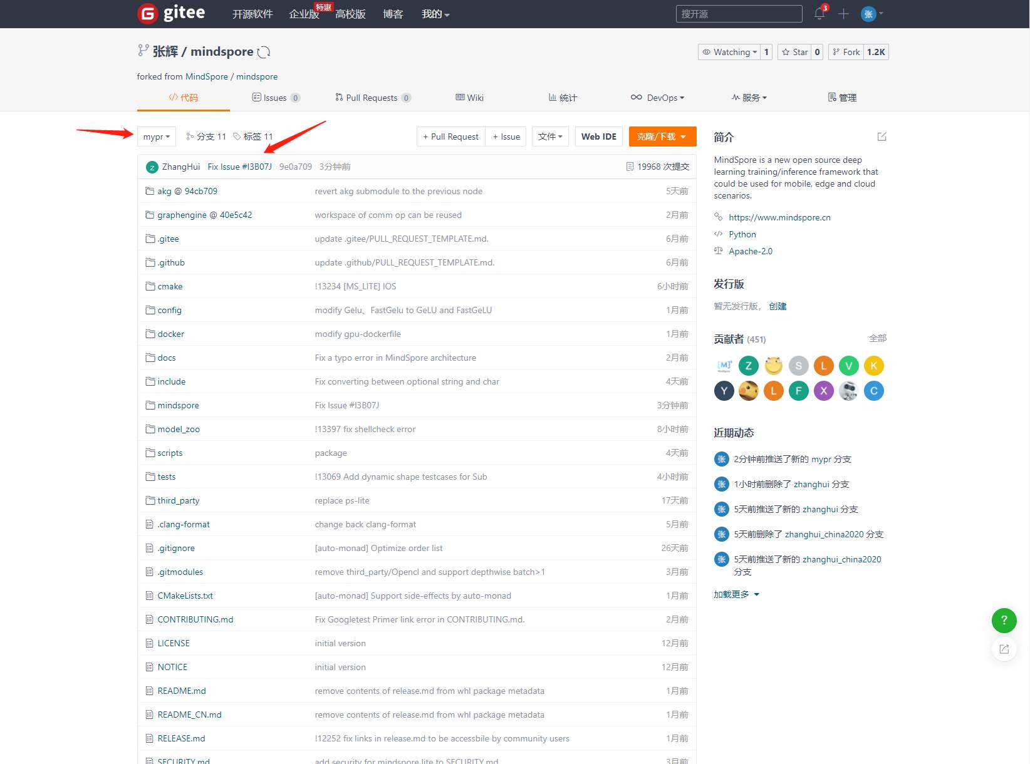The image size is (1030, 764).
Task: Open the MindSpore upstream fork link
Action: click(207, 76)
